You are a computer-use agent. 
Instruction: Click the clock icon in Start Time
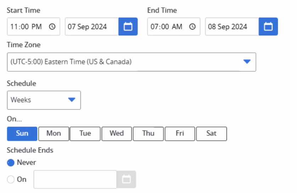click(x=52, y=27)
